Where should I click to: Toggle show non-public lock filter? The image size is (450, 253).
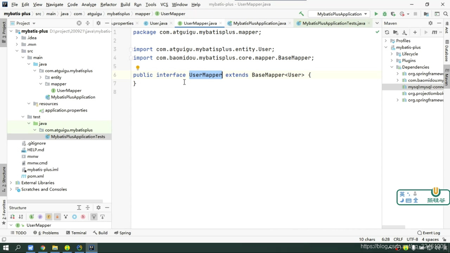57,217
